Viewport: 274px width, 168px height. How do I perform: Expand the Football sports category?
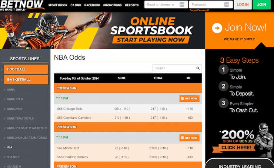coord(26,69)
